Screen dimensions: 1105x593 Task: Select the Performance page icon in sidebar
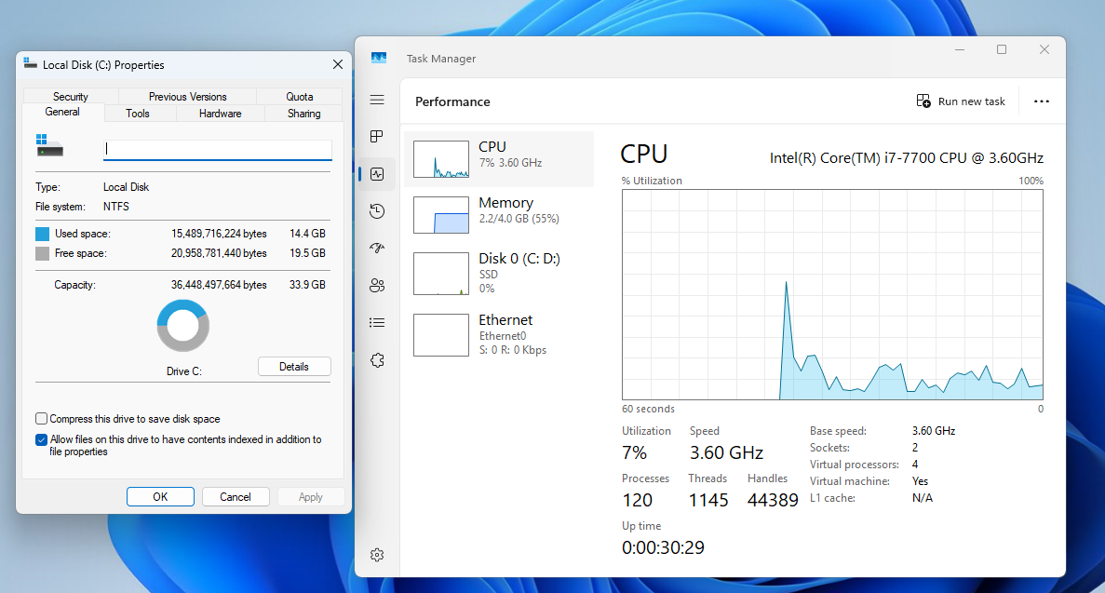tap(377, 173)
